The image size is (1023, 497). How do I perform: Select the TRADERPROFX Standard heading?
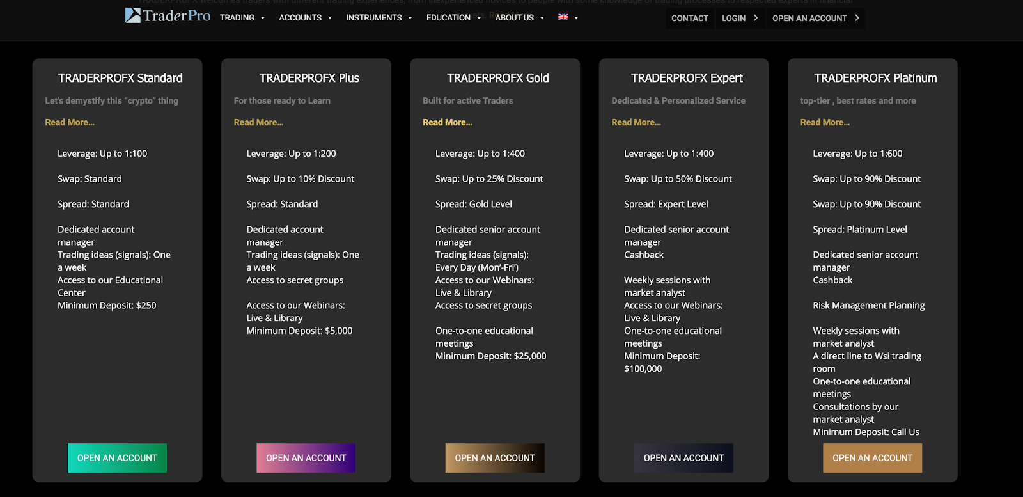coord(120,78)
